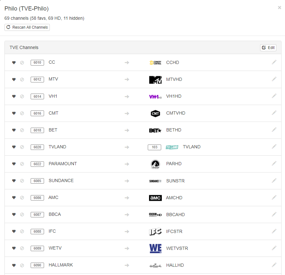The width and height of the screenshot is (285, 275).
Task: Click the TV Land logo
Action: (172, 147)
